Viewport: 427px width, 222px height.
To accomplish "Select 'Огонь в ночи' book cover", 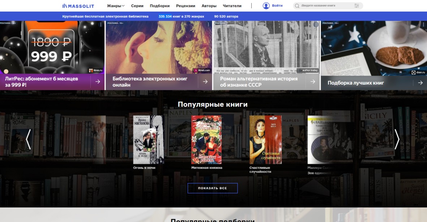I will [148, 140].
